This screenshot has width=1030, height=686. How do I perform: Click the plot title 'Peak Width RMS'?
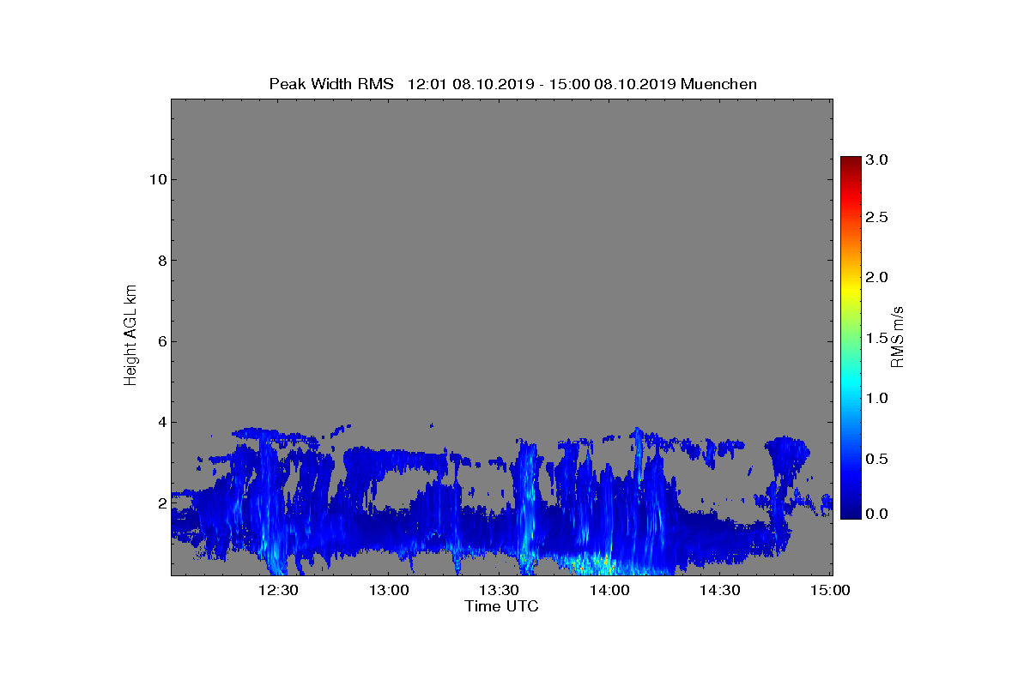(x=331, y=84)
